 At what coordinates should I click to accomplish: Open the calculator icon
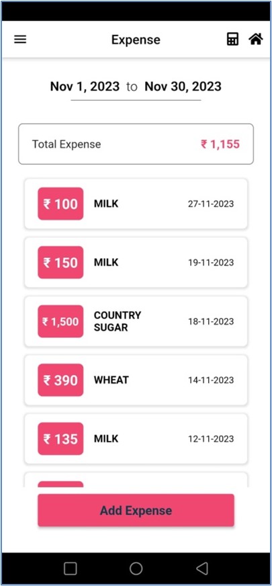[x=232, y=39]
